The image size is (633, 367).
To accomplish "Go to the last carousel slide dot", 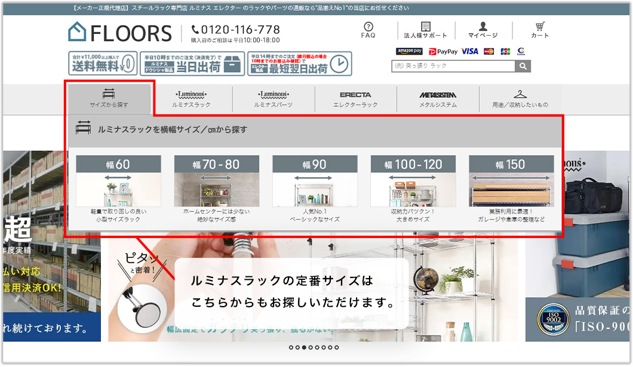I will click(x=336, y=347).
